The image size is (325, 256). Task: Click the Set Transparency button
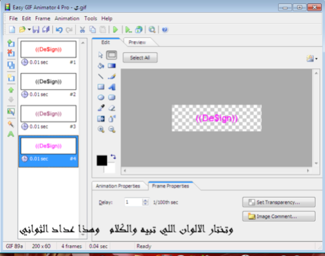(x=279, y=202)
